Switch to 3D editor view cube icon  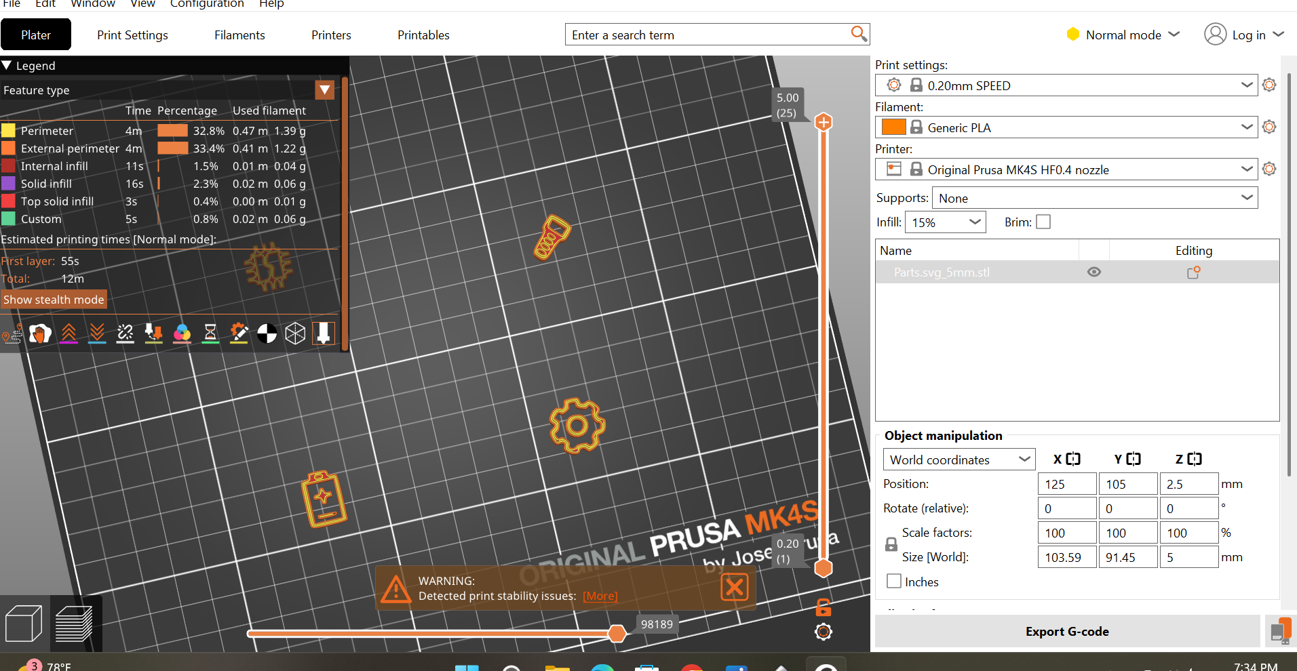pyautogui.click(x=24, y=624)
